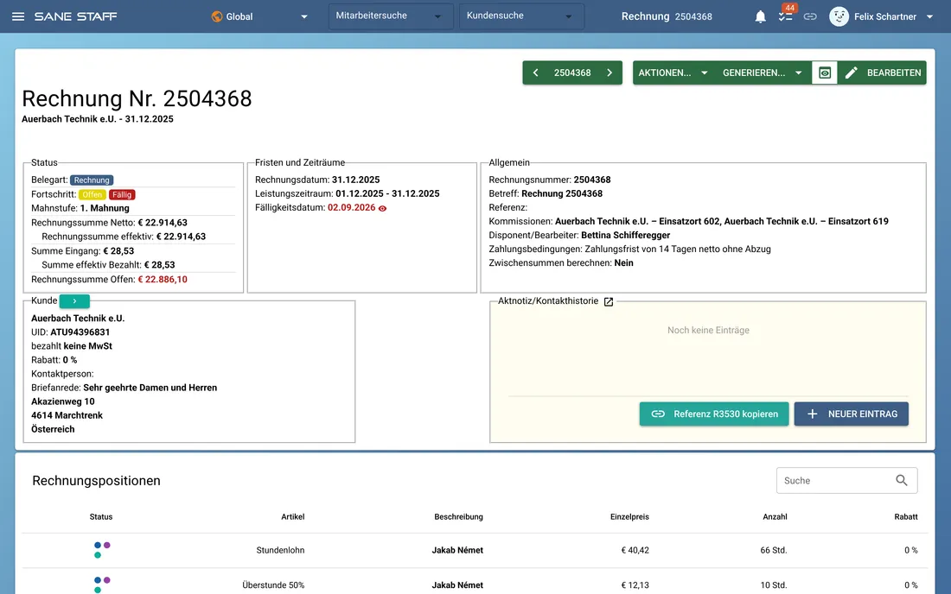The height and width of the screenshot is (594, 951).
Task: Click the status dots for Stundenlohn row
Action: pyautogui.click(x=101, y=550)
